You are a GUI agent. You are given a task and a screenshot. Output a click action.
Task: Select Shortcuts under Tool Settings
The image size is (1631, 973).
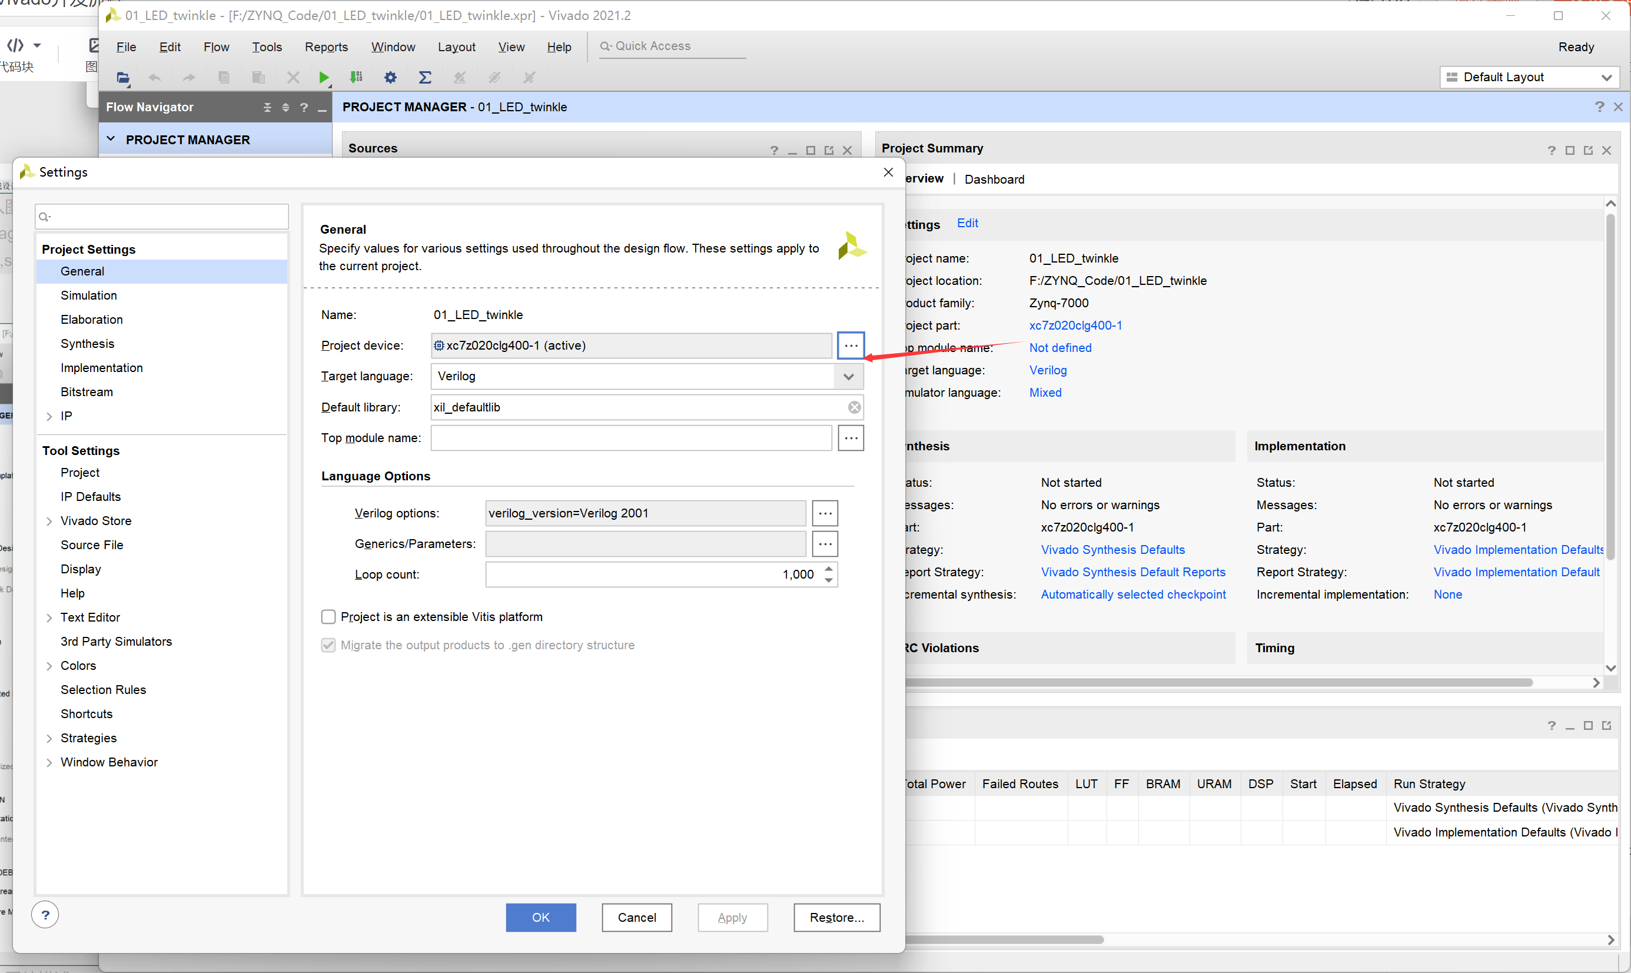(x=87, y=714)
